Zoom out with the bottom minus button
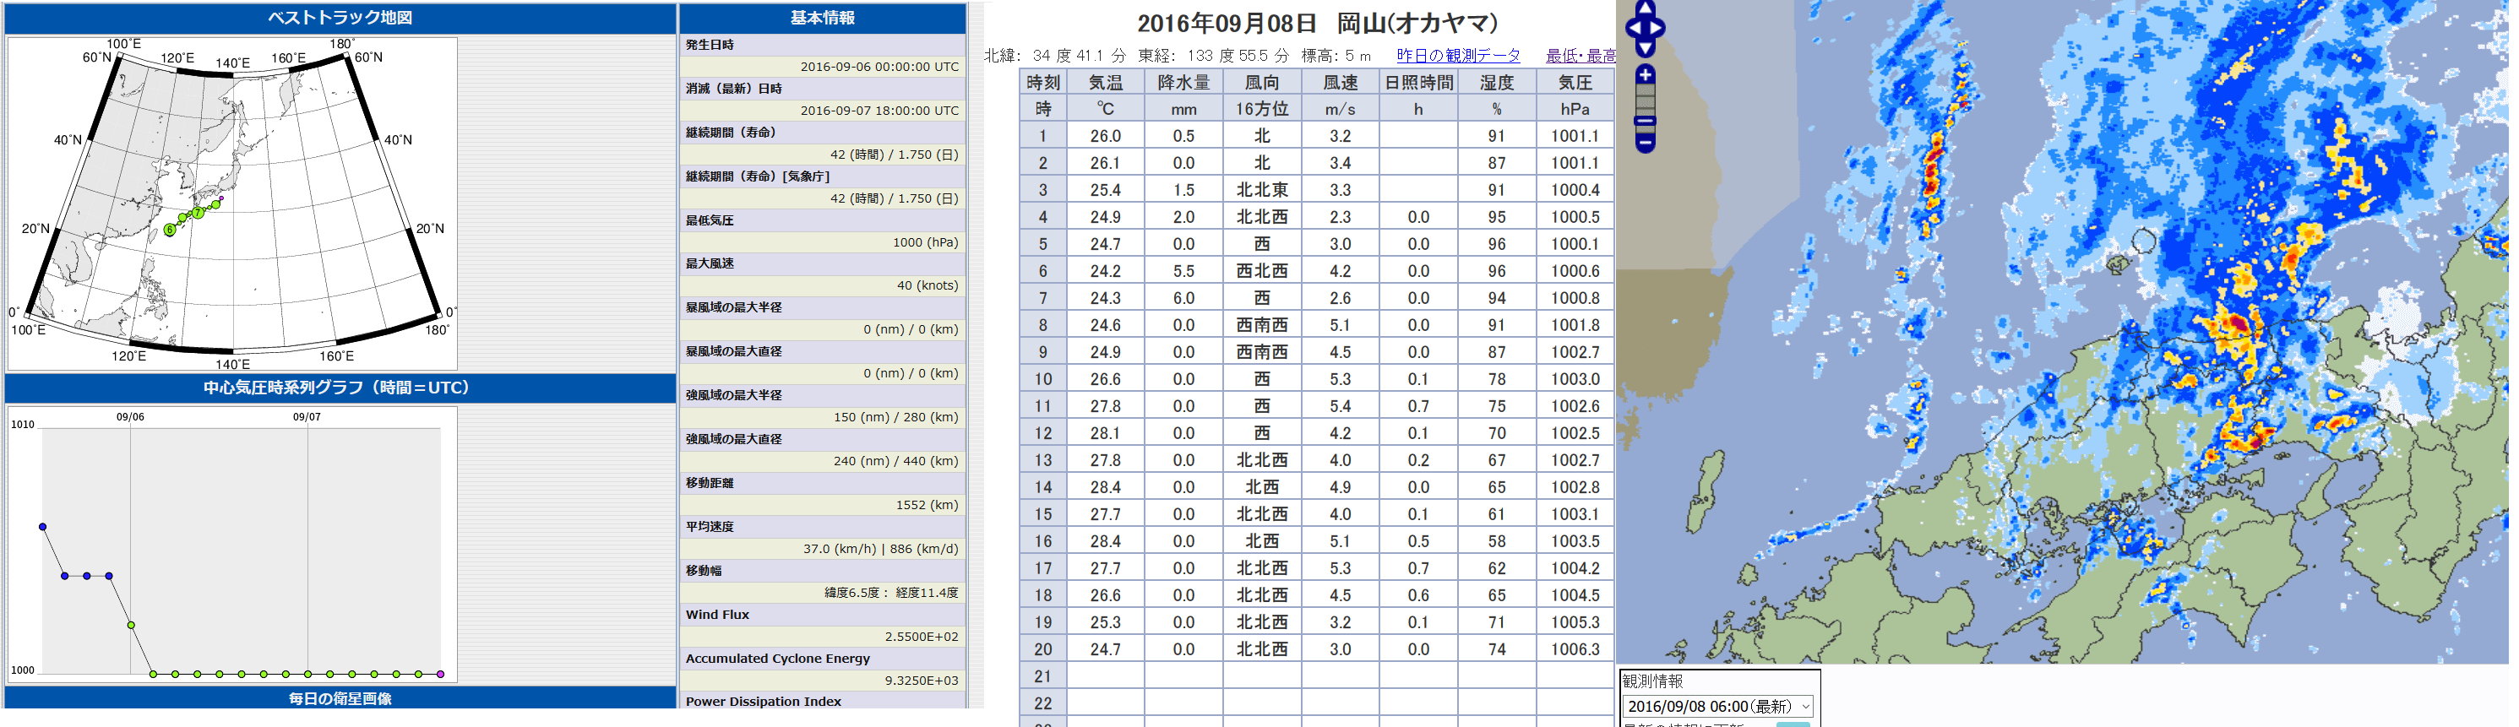 (1646, 143)
